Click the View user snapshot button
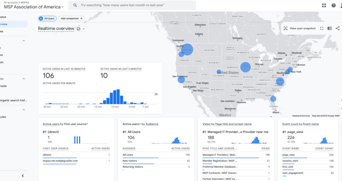 pyautogui.click(x=299, y=28)
